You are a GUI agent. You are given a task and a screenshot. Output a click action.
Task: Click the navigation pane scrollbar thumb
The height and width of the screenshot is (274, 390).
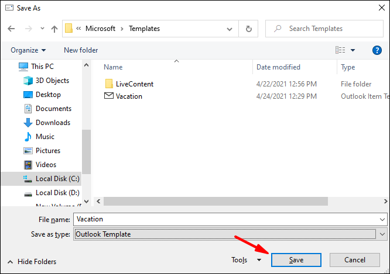[x=86, y=152]
